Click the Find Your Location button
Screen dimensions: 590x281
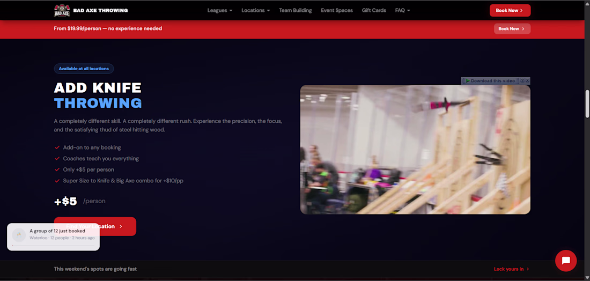(x=95, y=226)
